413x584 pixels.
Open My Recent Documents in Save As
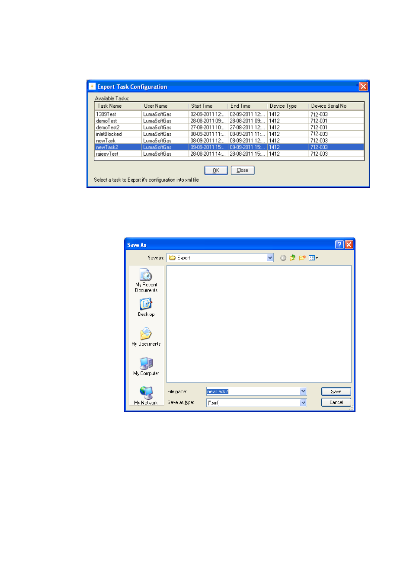[x=146, y=280]
